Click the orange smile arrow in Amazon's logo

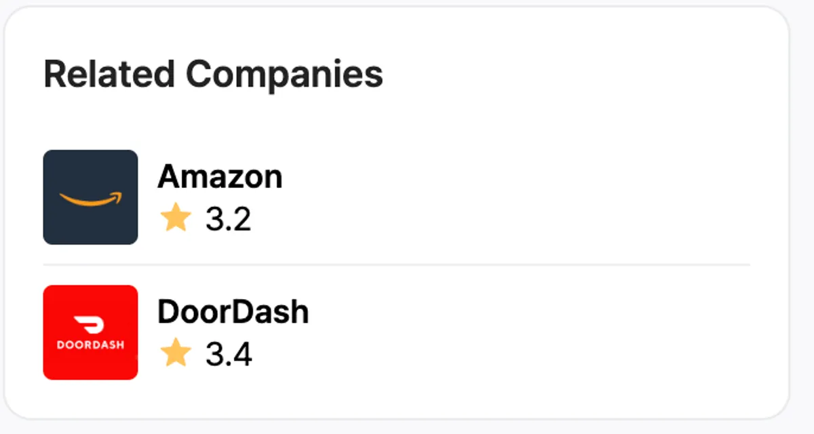91,199
